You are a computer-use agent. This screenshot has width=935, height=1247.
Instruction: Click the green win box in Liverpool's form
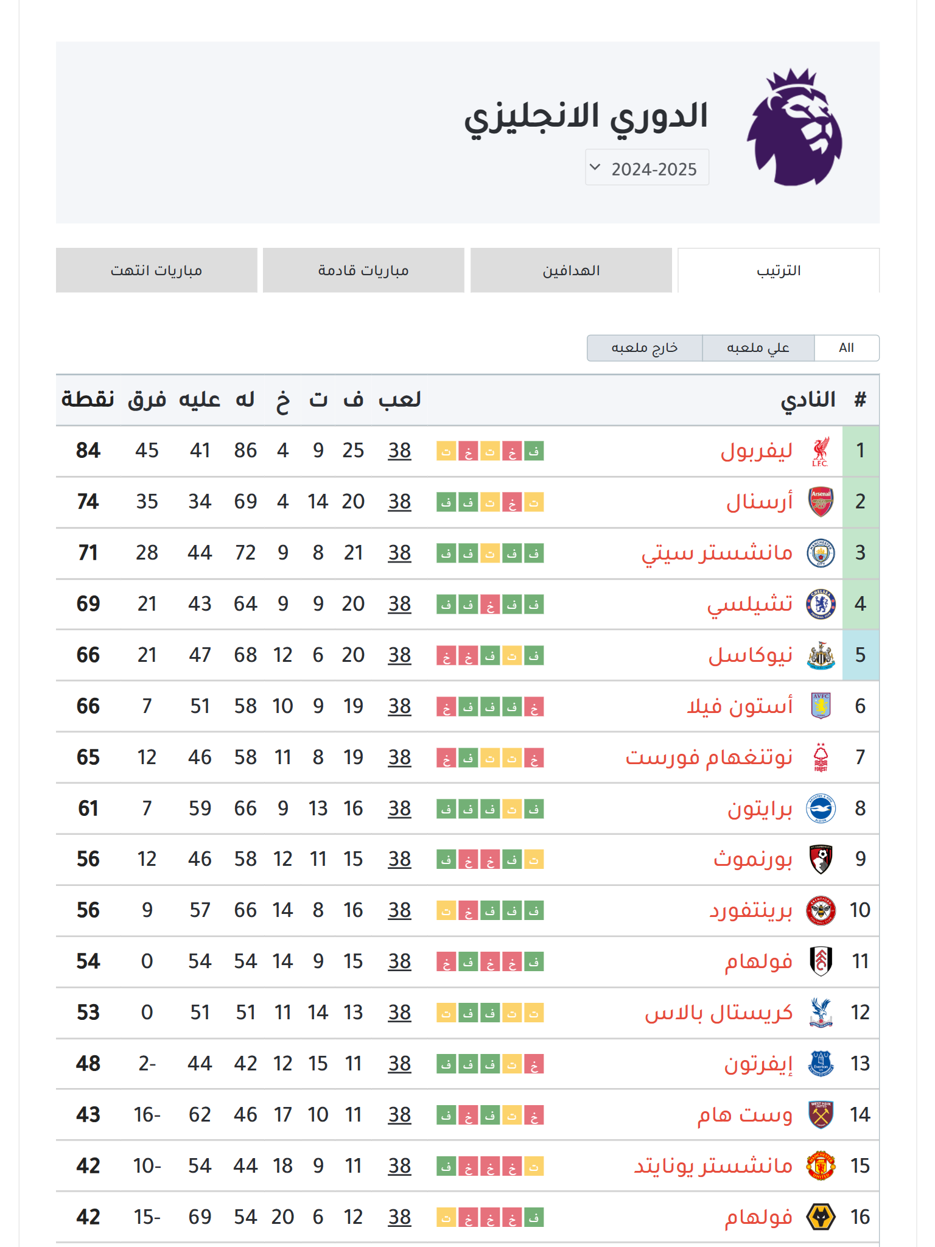click(534, 452)
